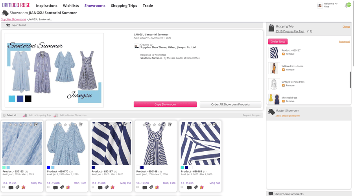
Task: Click the Export Report icon
Action: pyautogui.click(x=8, y=25)
